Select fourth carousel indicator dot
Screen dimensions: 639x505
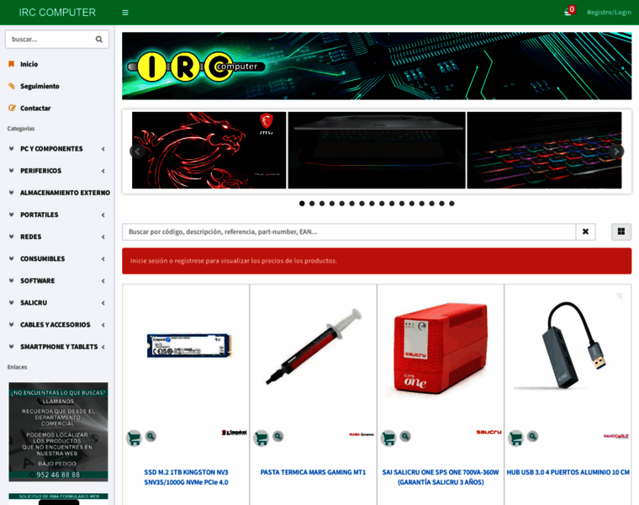click(x=332, y=204)
